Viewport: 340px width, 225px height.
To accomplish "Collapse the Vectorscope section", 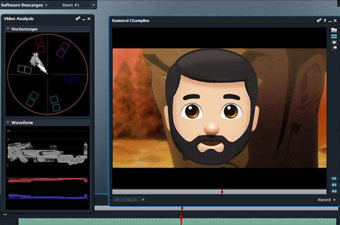I will coord(7,29).
